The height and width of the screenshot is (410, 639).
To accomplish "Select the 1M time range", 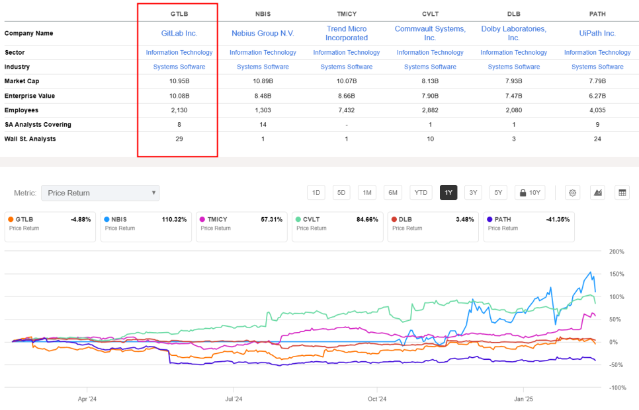I will point(366,193).
